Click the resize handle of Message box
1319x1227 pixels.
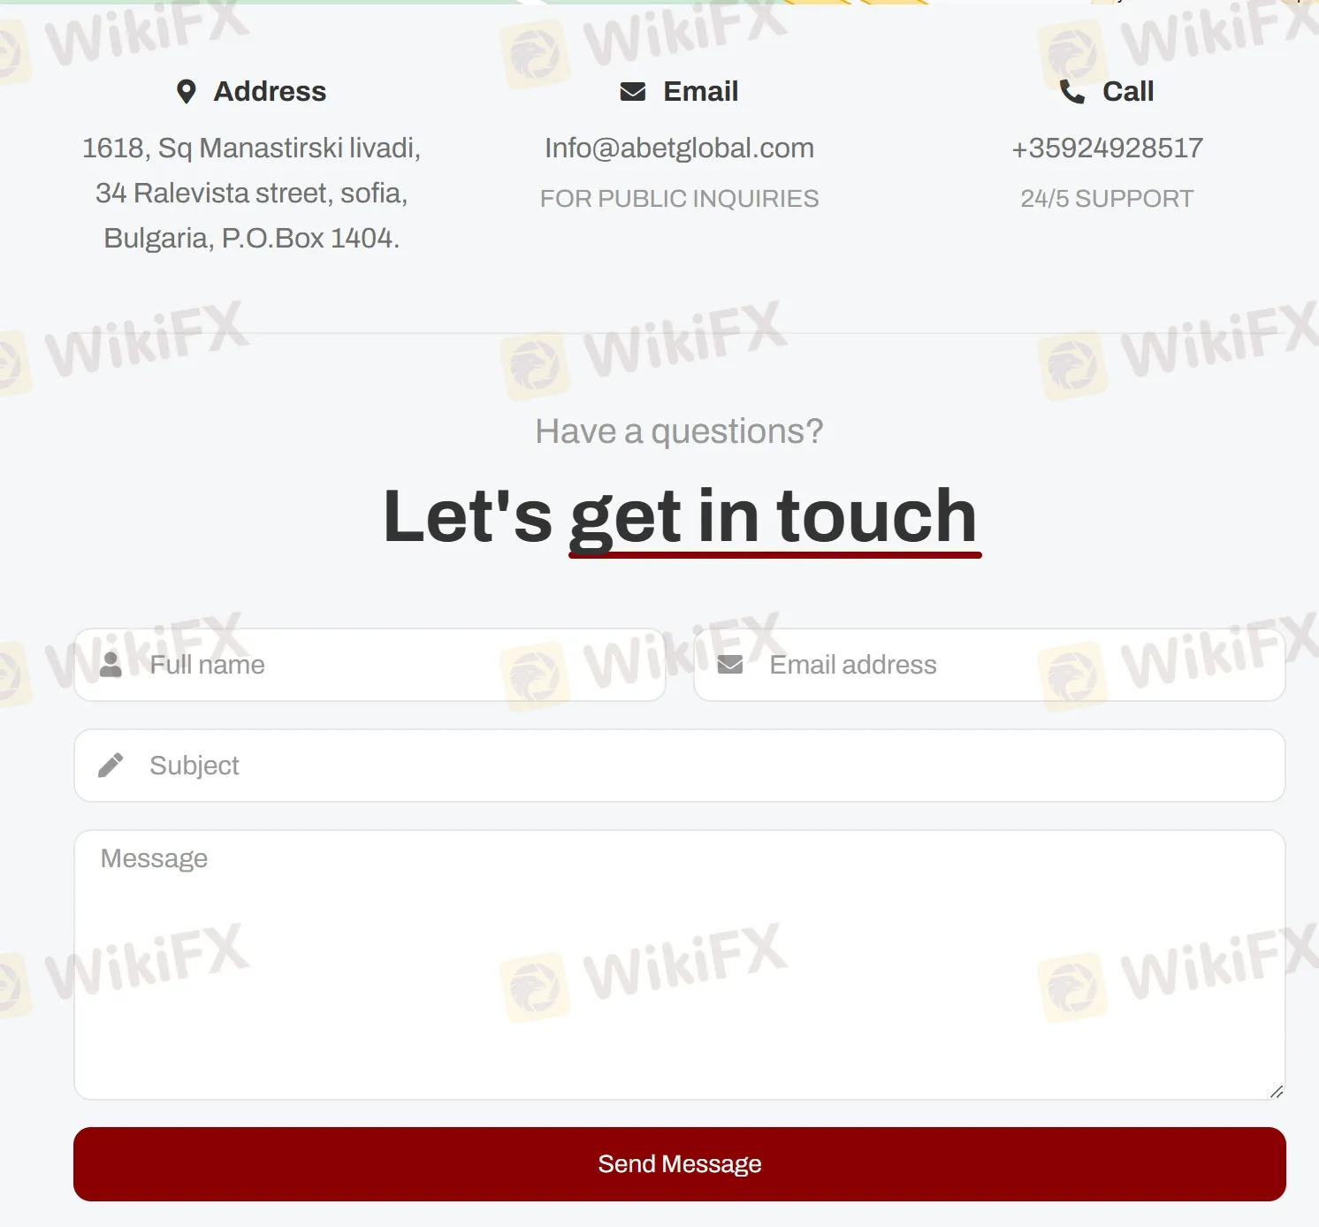point(1276,1092)
